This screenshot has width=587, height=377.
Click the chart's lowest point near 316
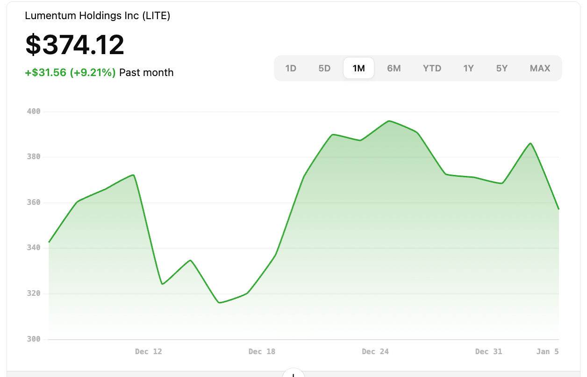pos(219,303)
